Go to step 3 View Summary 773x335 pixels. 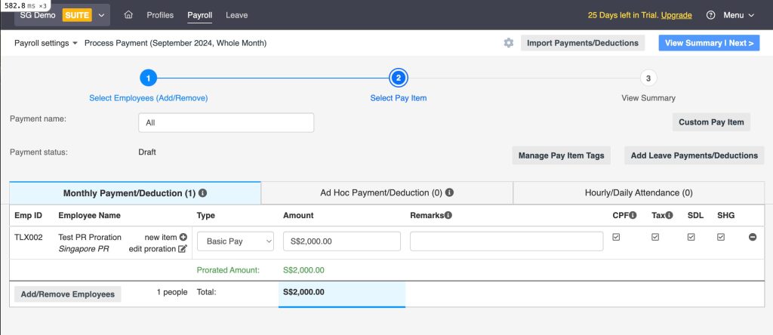pos(648,78)
